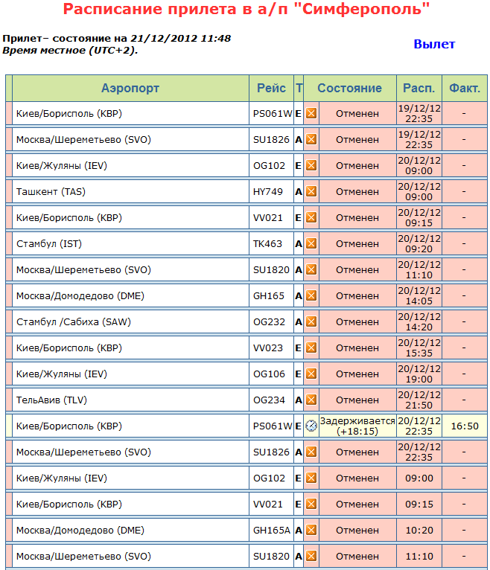Click the cancelled icon beside flight VV023
The height and width of the screenshot is (570, 490).
311,348
